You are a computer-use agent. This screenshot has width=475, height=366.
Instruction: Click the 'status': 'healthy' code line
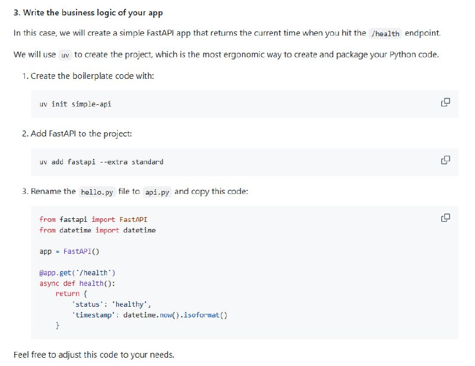pyautogui.click(x=111, y=305)
